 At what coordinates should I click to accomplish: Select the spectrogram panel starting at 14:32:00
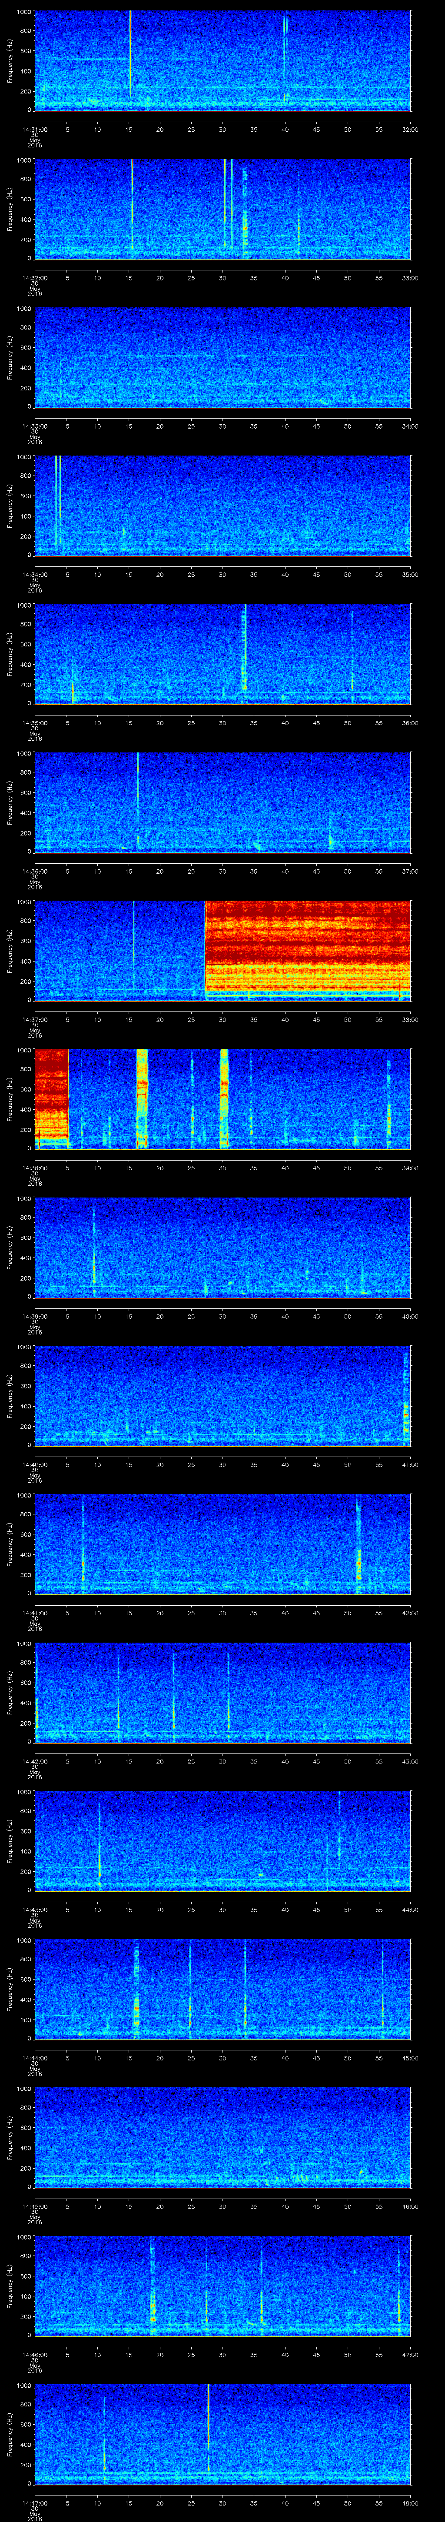coord(222,209)
